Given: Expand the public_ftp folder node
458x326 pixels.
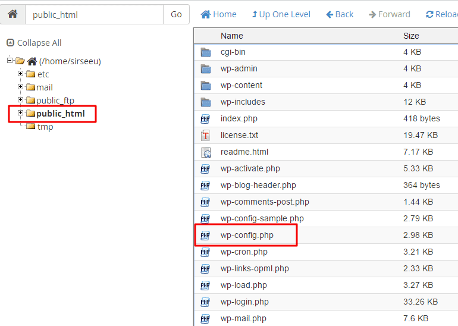Looking at the screenshot, I should coord(20,100).
